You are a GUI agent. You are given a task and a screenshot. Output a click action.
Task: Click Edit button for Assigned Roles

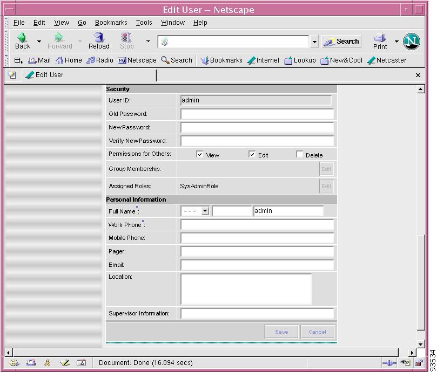pyautogui.click(x=326, y=186)
